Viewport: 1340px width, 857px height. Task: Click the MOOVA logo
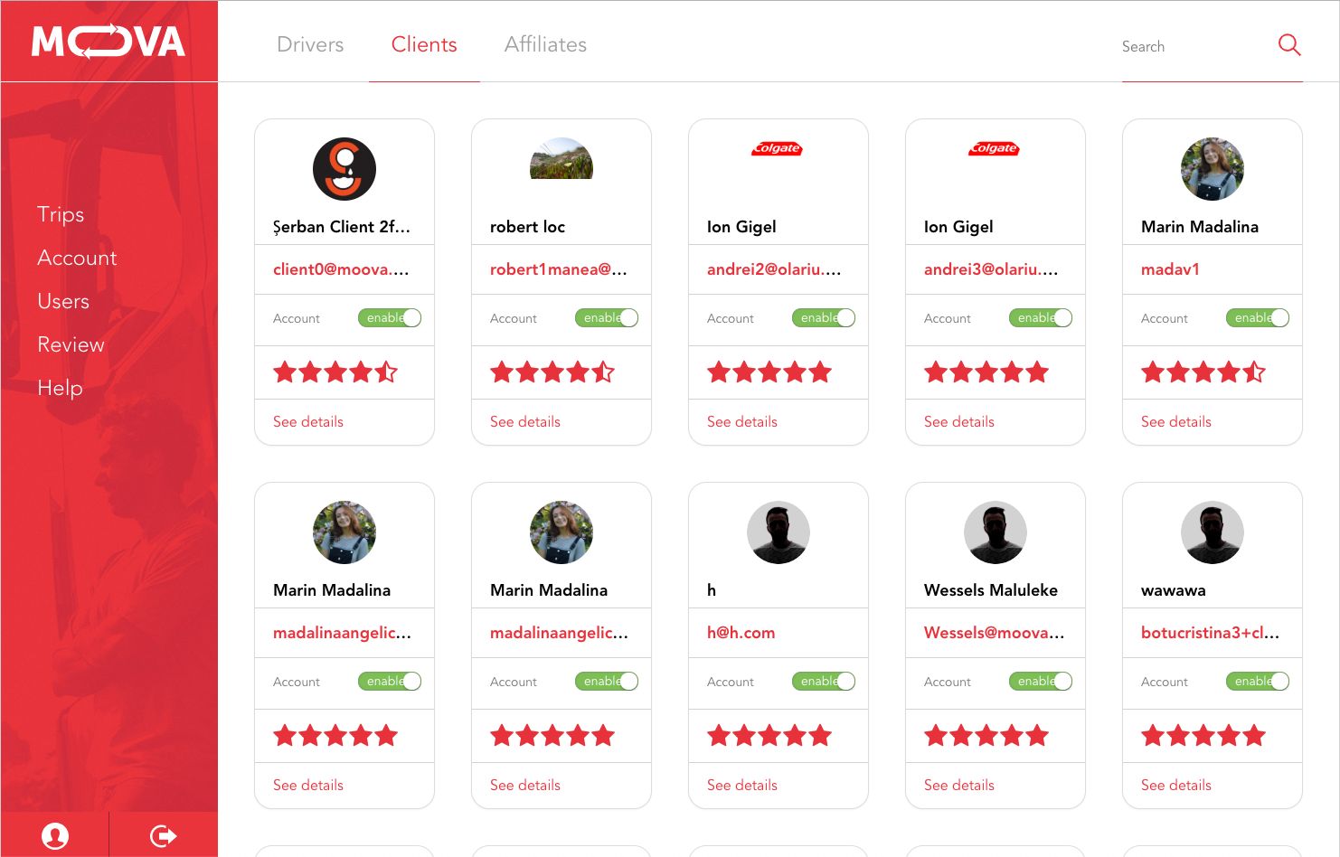pos(109,42)
